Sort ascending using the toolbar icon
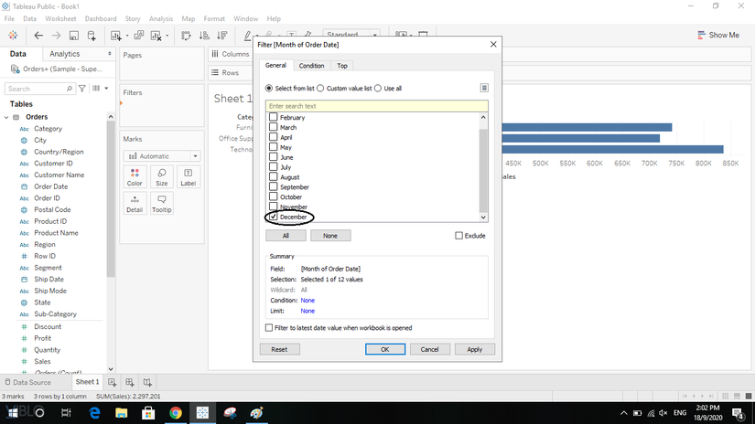 (x=204, y=36)
